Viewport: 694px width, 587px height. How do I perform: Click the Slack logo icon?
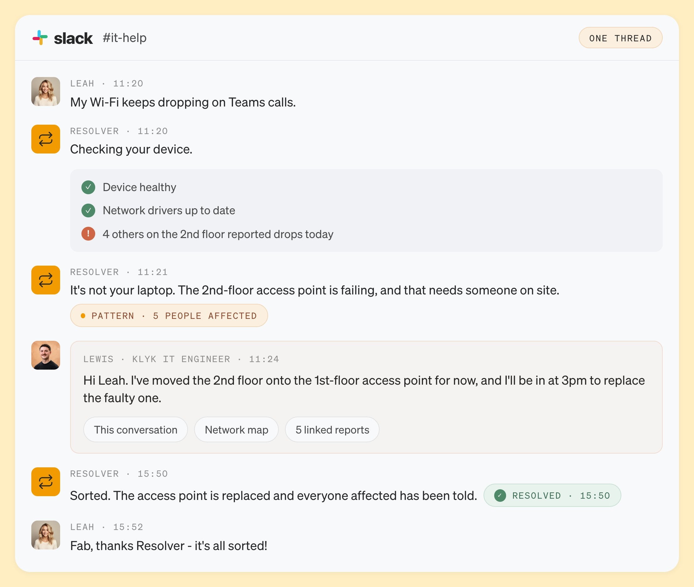click(x=40, y=38)
